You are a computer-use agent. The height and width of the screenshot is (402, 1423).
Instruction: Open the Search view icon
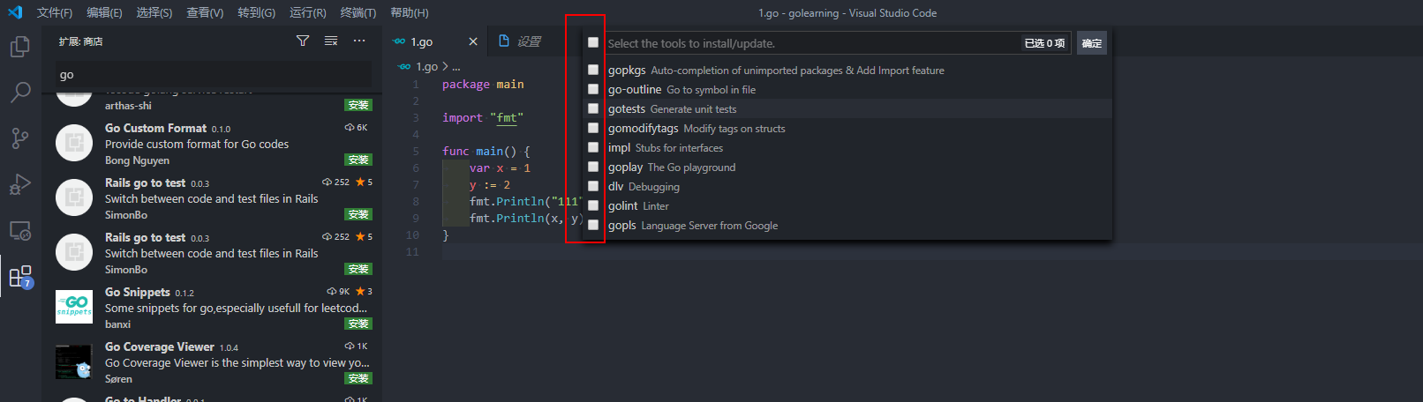pos(19,92)
